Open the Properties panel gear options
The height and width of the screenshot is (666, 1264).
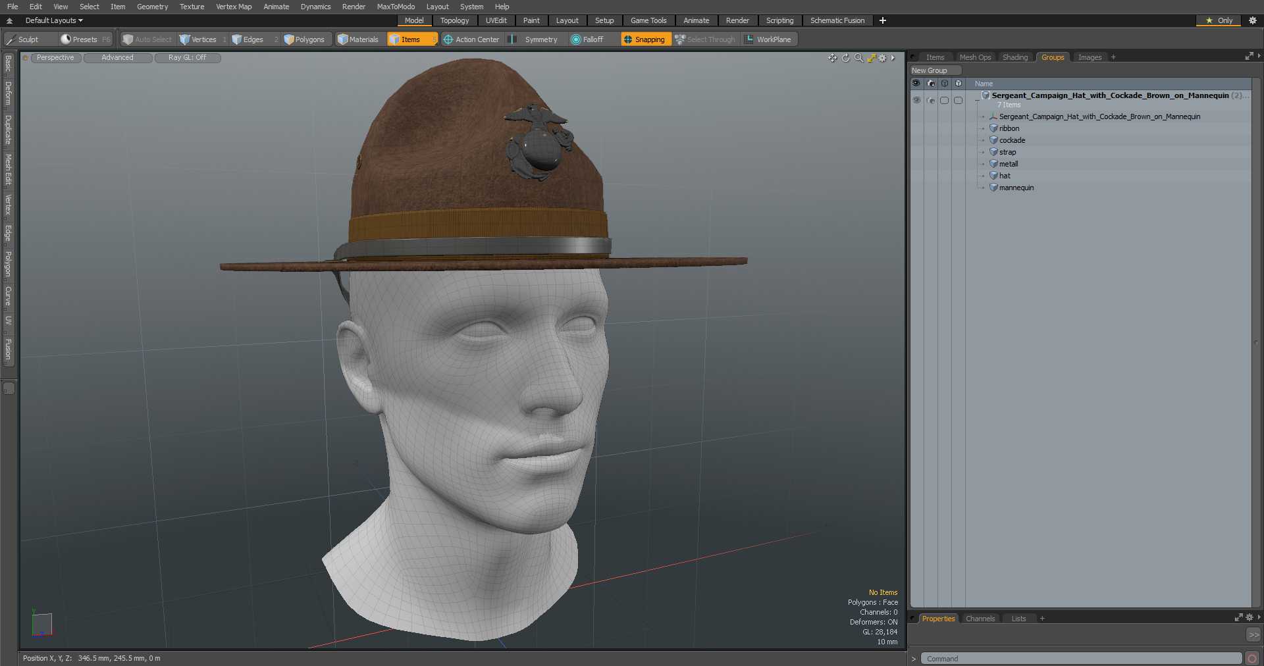(x=1249, y=618)
